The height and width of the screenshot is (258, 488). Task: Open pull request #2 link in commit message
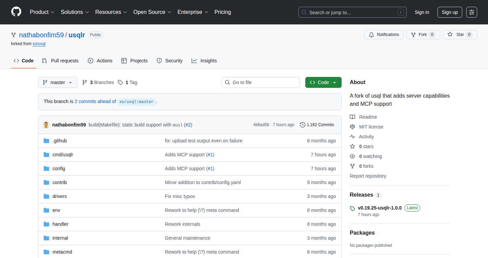[188, 125]
